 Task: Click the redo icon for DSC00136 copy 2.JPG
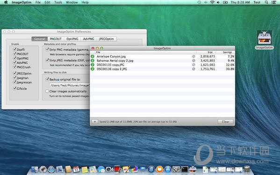pos(194,69)
